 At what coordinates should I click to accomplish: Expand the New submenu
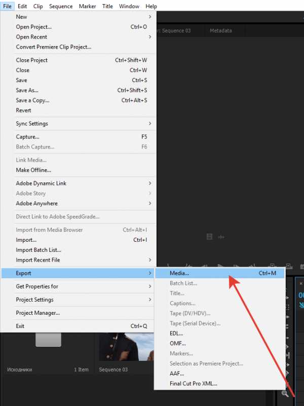click(21, 17)
